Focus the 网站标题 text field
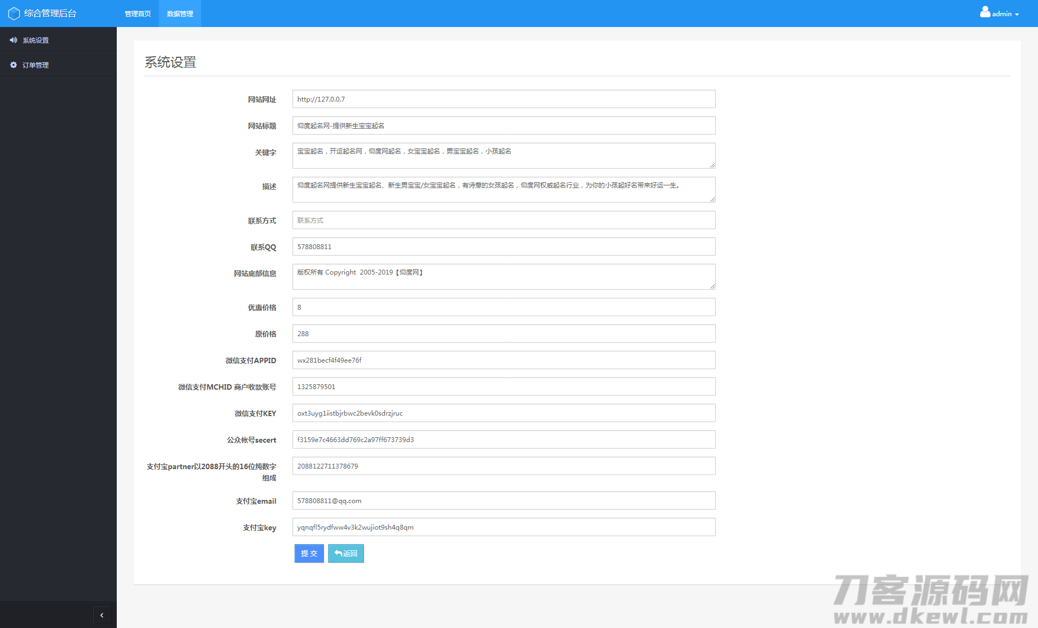Viewport: 1038px width, 628px height. point(503,125)
